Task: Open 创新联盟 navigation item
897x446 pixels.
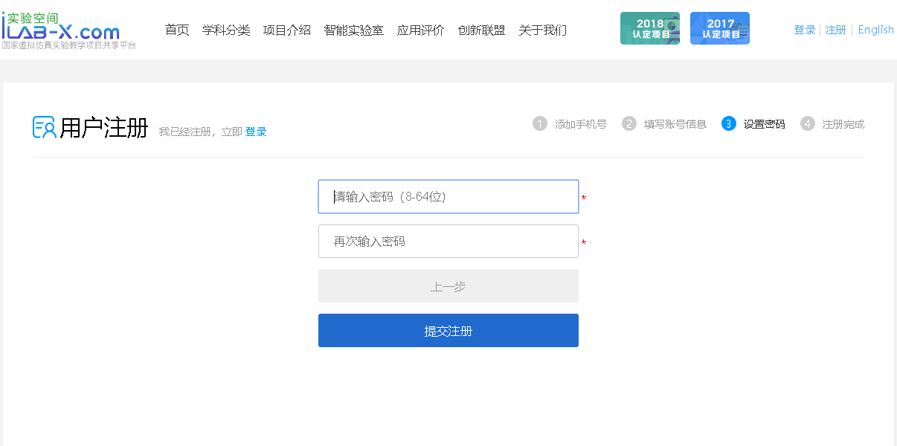Action: (x=482, y=30)
